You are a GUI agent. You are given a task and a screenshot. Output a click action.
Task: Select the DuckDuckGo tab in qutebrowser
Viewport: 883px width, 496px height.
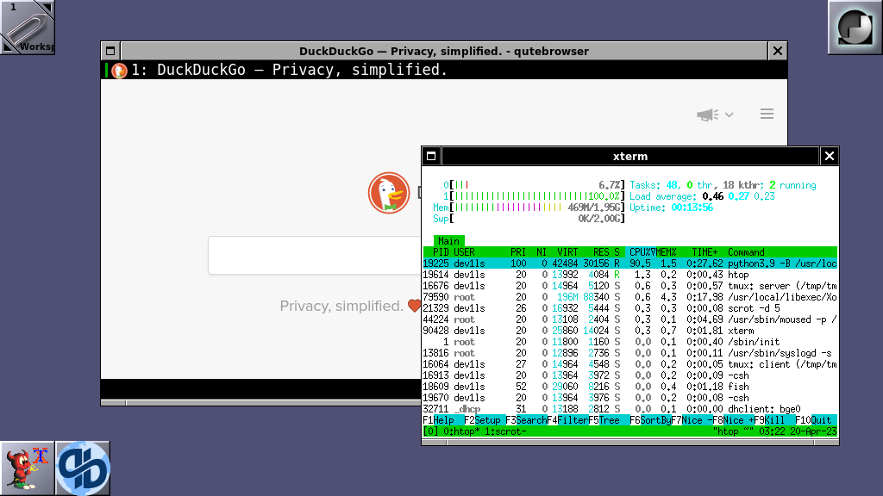click(444, 70)
